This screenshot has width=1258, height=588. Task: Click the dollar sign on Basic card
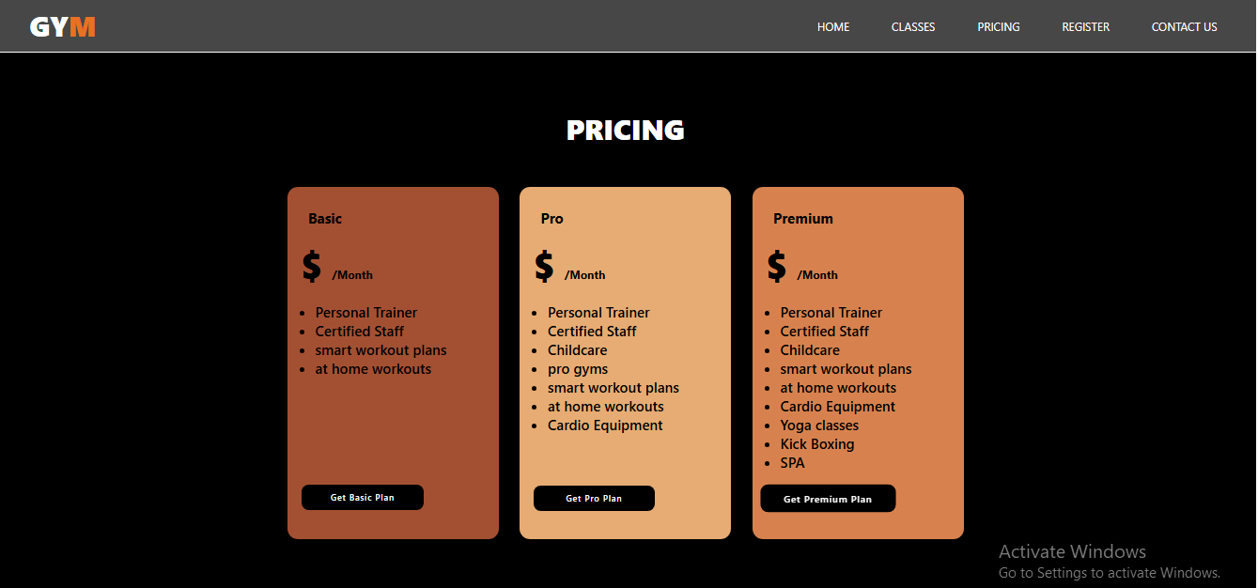tap(311, 266)
